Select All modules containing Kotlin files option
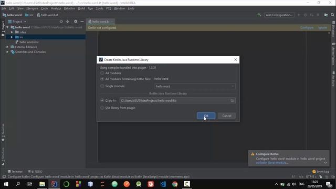 point(102,79)
